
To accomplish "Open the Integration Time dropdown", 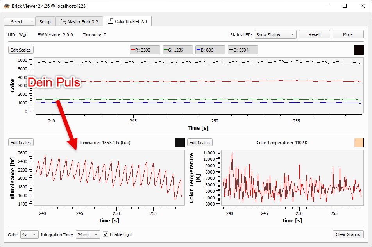I will click(x=88, y=234).
